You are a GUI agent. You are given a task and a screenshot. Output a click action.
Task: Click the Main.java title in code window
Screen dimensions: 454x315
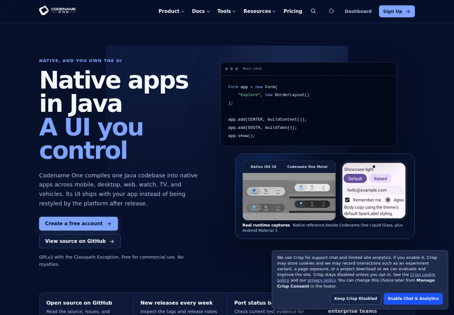point(252,69)
